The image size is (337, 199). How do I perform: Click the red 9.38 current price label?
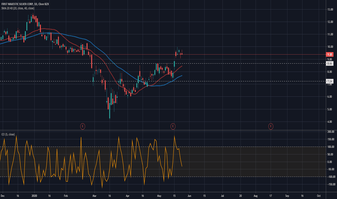click(x=330, y=54)
